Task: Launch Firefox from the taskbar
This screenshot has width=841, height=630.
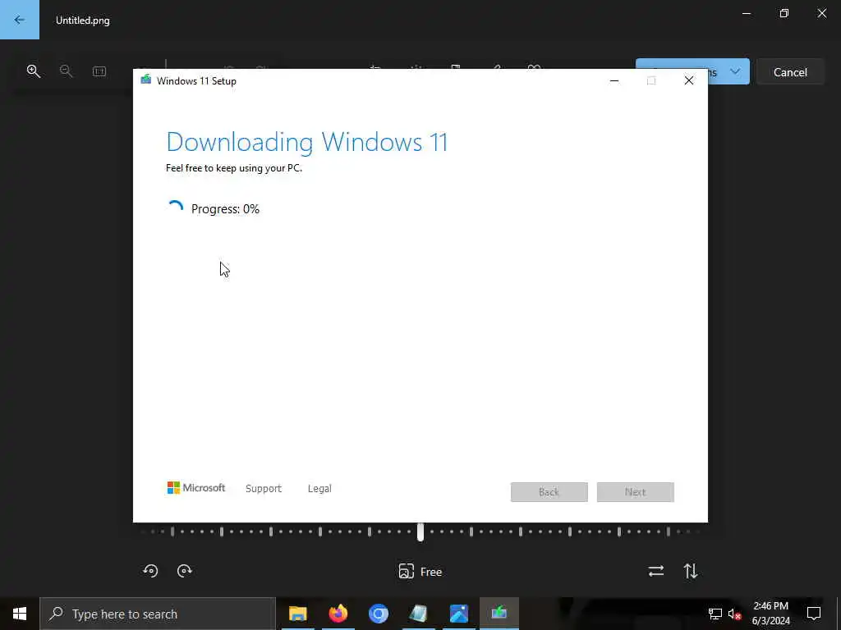Action: pyautogui.click(x=338, y=614)
